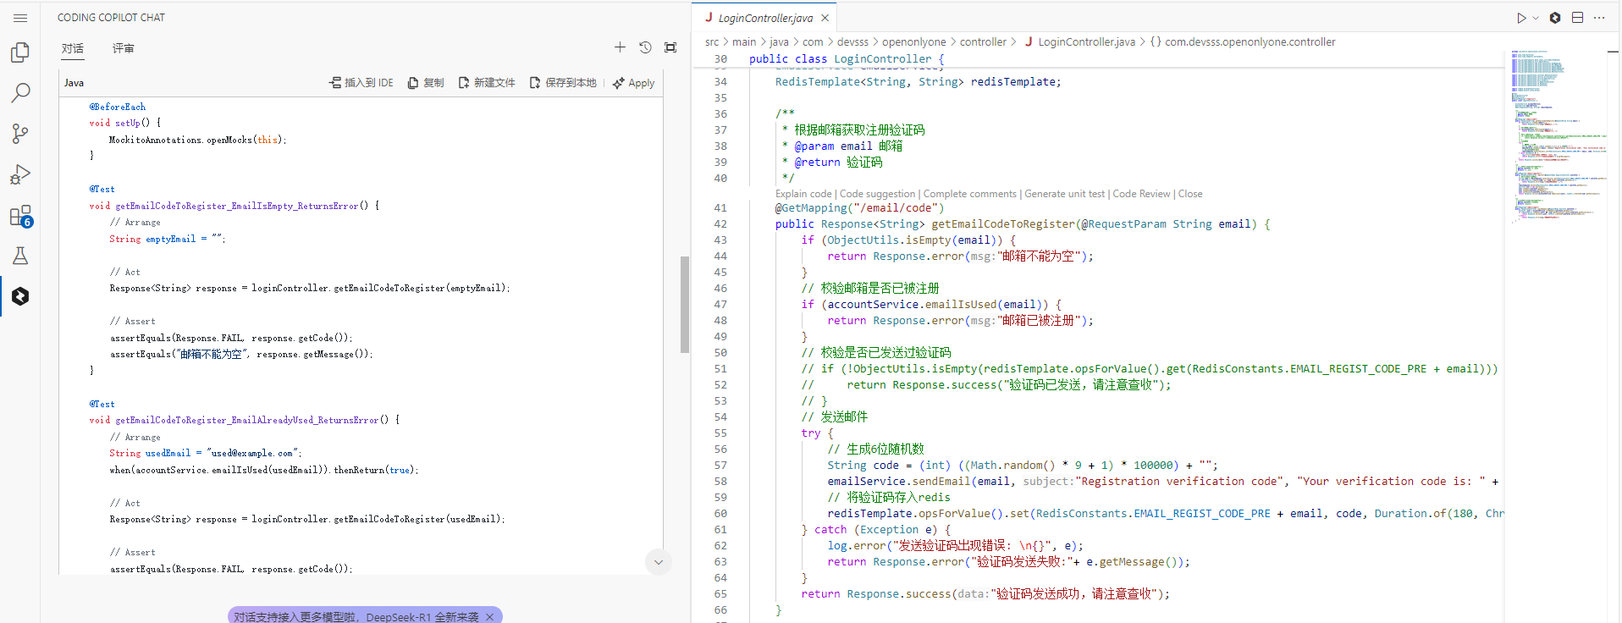This screenshot has height=623, width=1622.
Task: Open the Coding Copilot sidebar icon
Action: (20, 296)
